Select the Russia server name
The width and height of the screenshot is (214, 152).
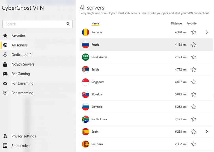(x=96, y=45)
